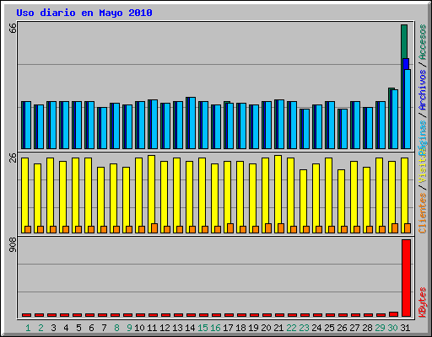Click the light blue pages bar for day 1
The width and height of the screenshot is (432, 337).
pyautogui.click(x=27, y=125)
